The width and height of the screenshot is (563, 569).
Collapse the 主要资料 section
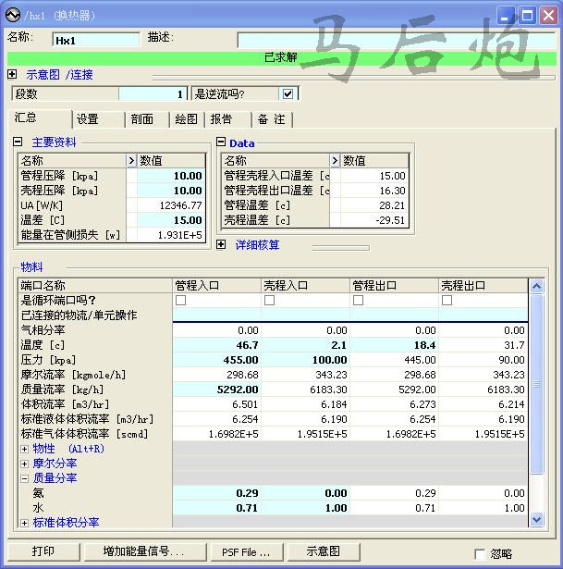18,142
